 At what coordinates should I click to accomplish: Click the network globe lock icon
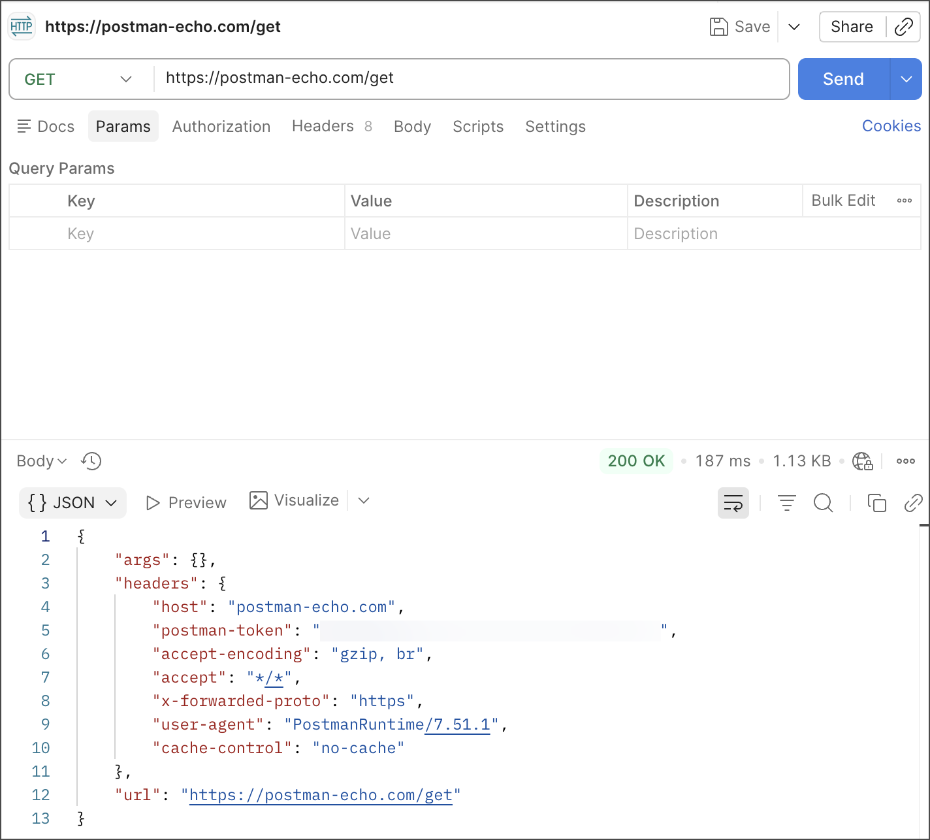click(x=863, y=461)
